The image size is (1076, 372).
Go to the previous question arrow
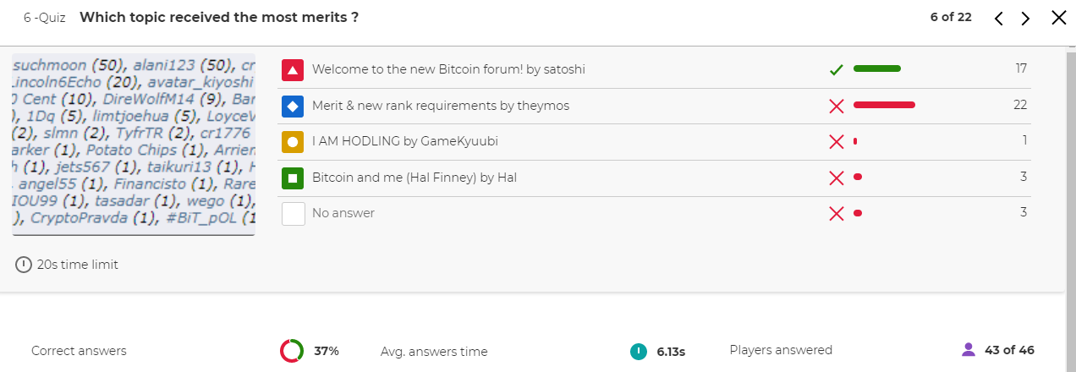[999, 19]
